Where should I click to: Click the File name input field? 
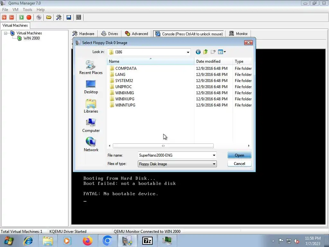click(175, 155)
